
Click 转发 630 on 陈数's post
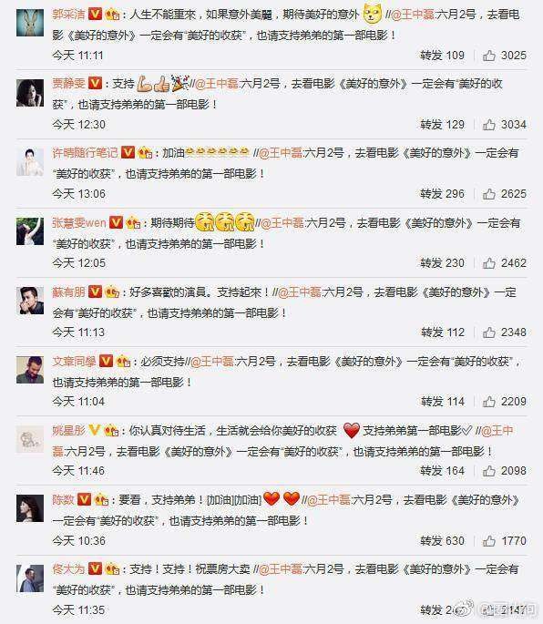[442, 541]
